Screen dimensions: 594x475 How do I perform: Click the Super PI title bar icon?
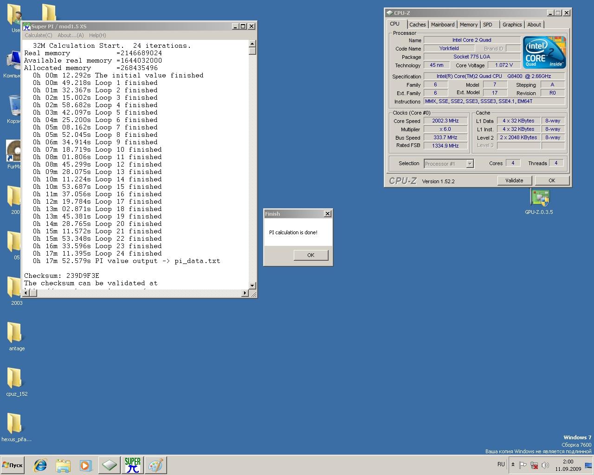coord(26,26)
